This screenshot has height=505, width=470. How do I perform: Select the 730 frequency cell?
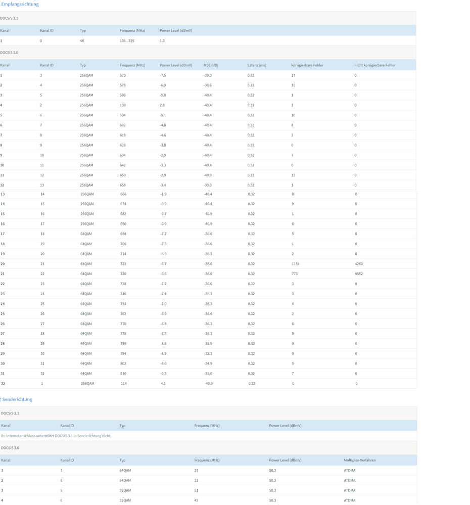click(x=123, y=274)
